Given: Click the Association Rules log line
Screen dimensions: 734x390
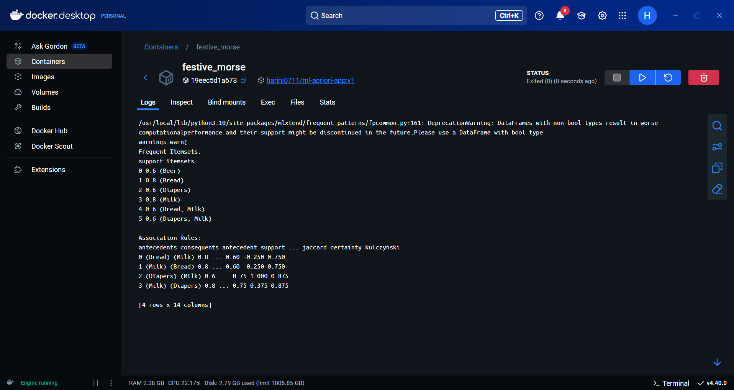Looking at the screenshot, I should coord(170,238).
